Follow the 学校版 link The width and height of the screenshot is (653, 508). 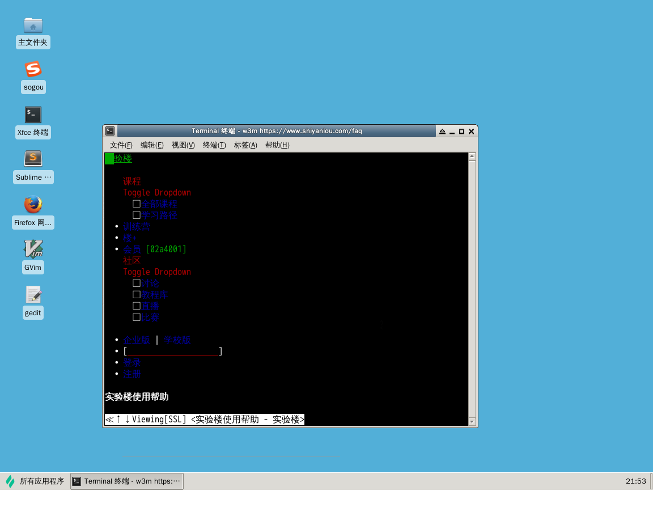(177, 340)
